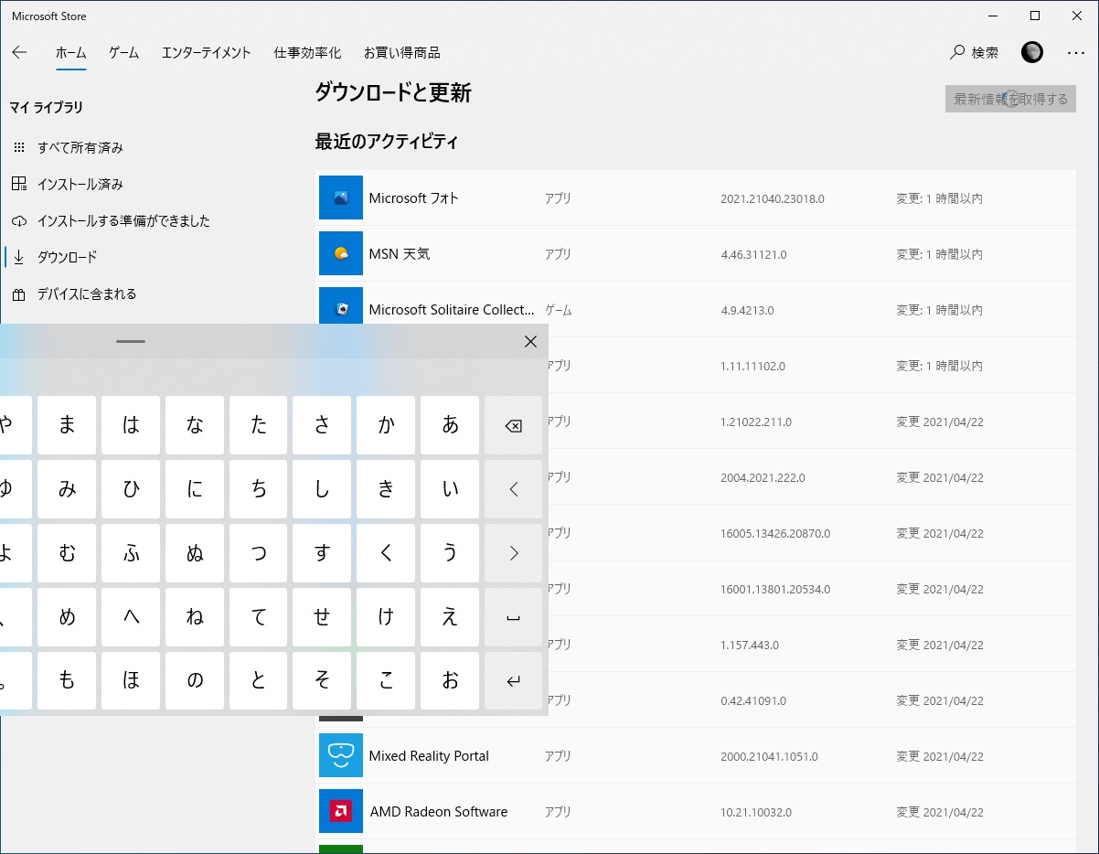This screenshot has width=1099, height=854.
Task: Click the 検索 search button label
Action: pos(985,52)
